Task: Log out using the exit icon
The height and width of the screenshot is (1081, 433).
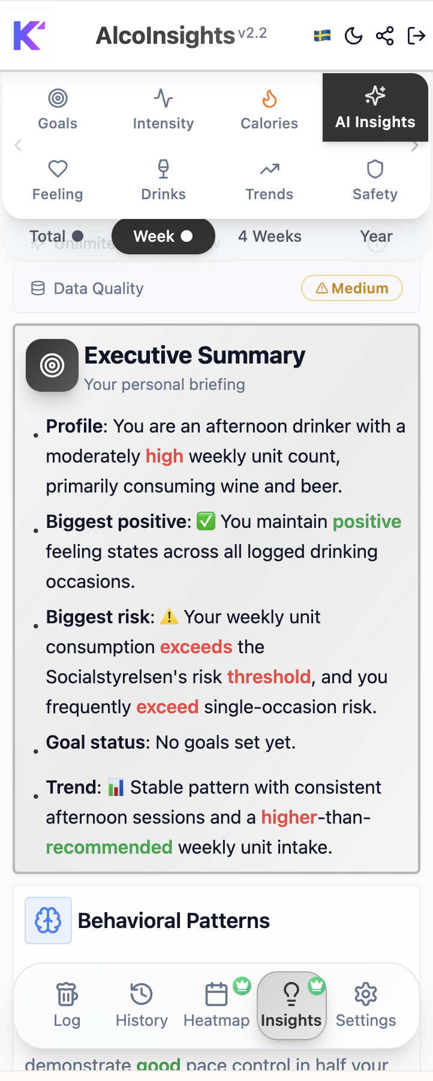Action: [416, 35]
